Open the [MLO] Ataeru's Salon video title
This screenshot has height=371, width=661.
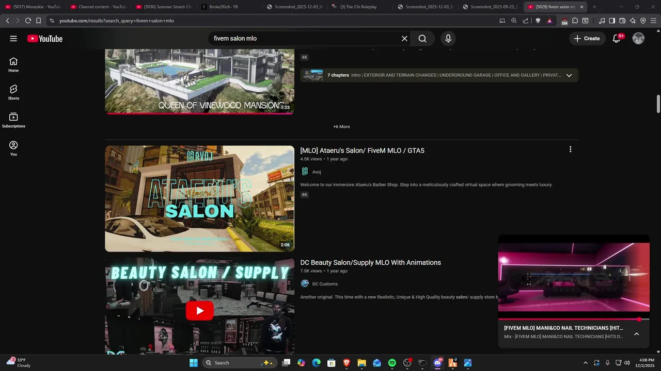363,150
